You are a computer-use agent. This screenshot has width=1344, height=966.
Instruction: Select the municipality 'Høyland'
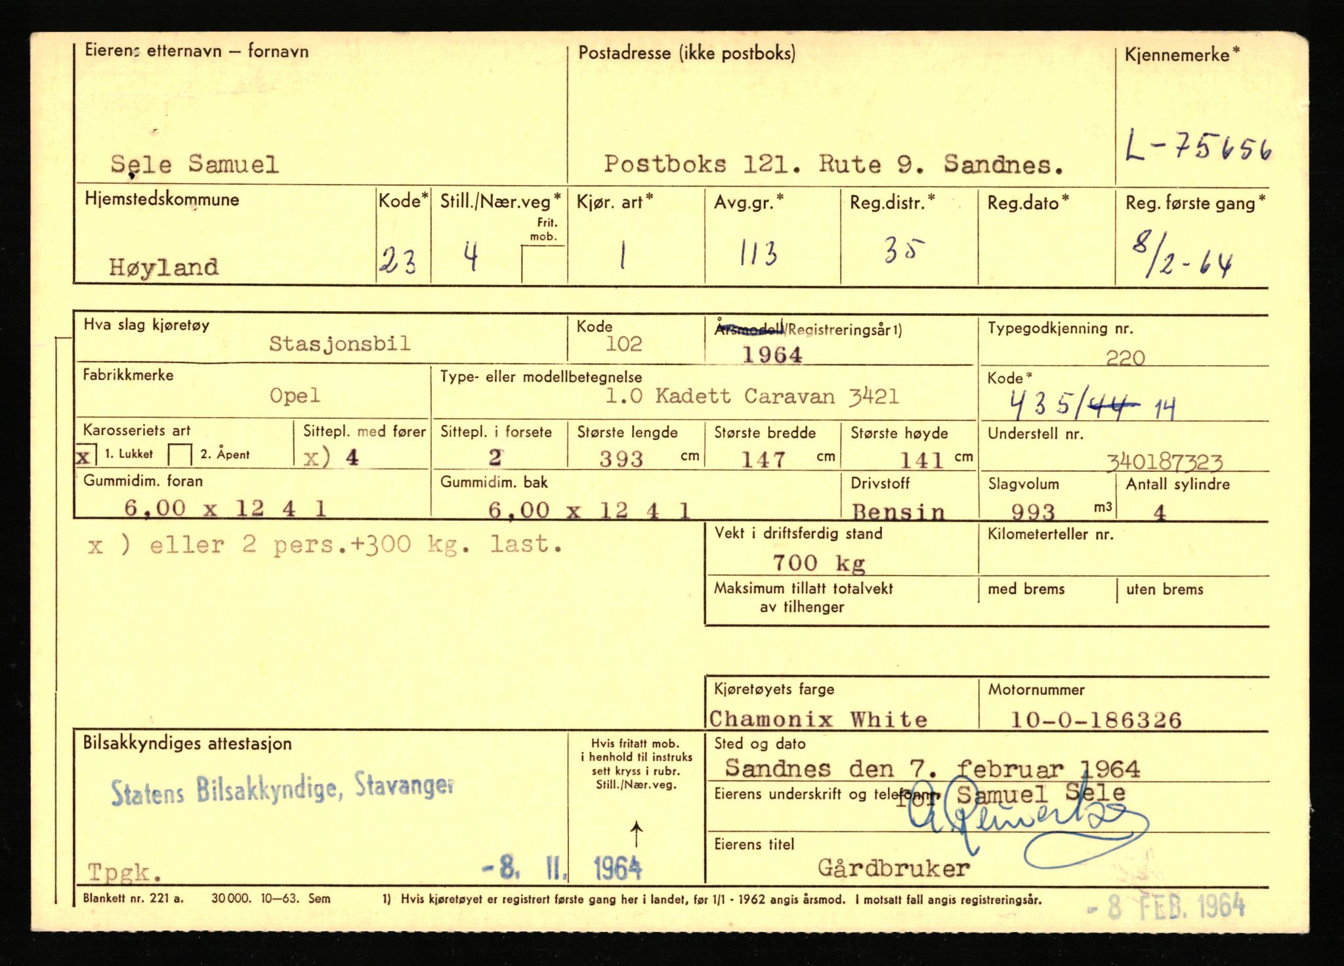pos(163,267)
